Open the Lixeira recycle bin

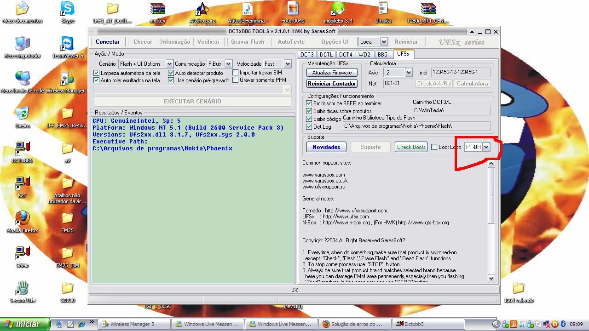[22, 117]
